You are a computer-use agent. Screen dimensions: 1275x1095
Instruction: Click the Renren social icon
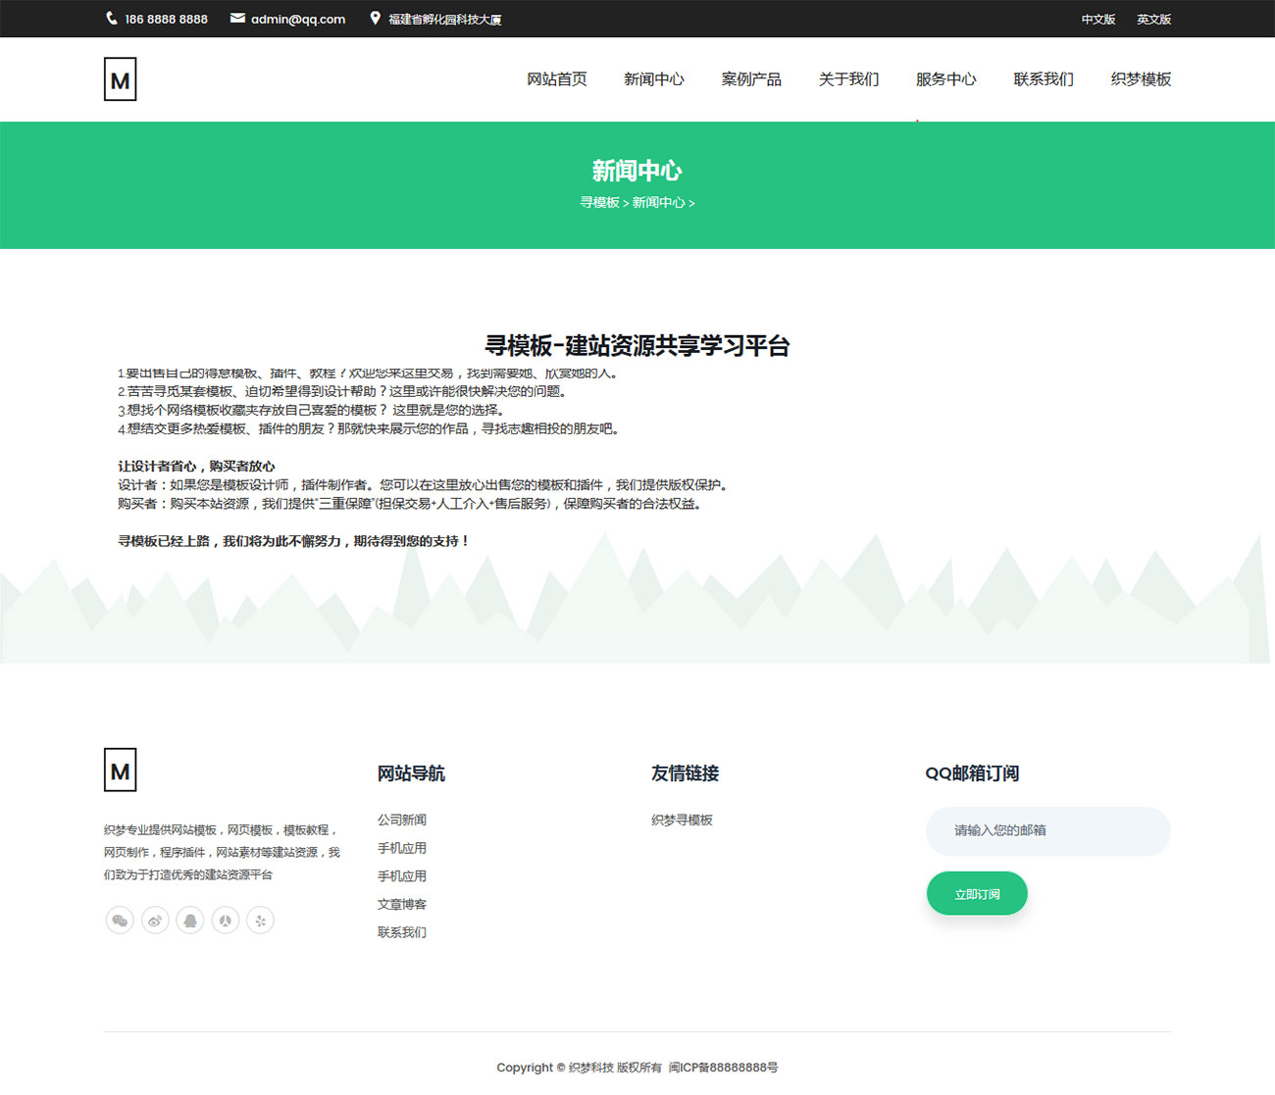coord(226,921)
